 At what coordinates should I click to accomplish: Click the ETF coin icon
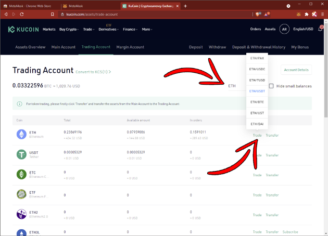(21, 194)
